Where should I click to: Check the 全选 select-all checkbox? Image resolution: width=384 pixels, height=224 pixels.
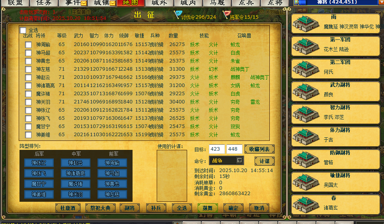click(x=23, y=30)
